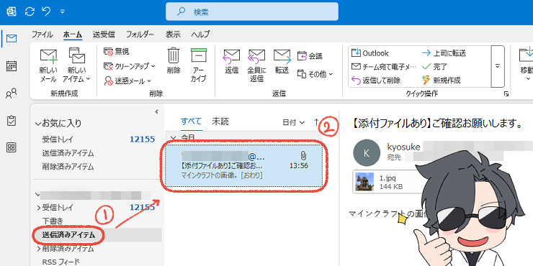Select the 完了 quick step
This screenshot has width=533, height=266.
434,67
